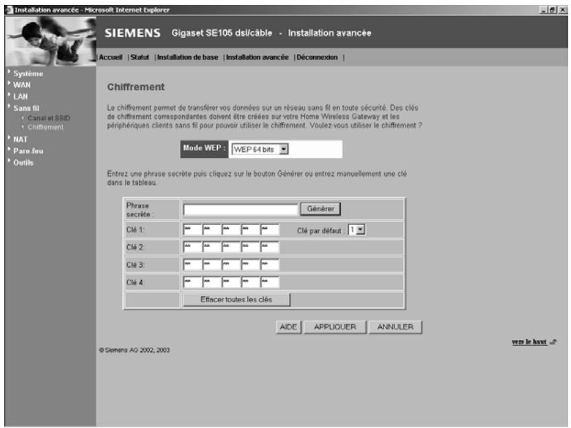Click the SIEMENS logo text
The width and height of the screenshot is (571, 428).
(x=133, y=33)
